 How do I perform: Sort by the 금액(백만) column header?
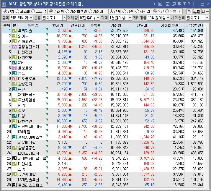[194, 25]
